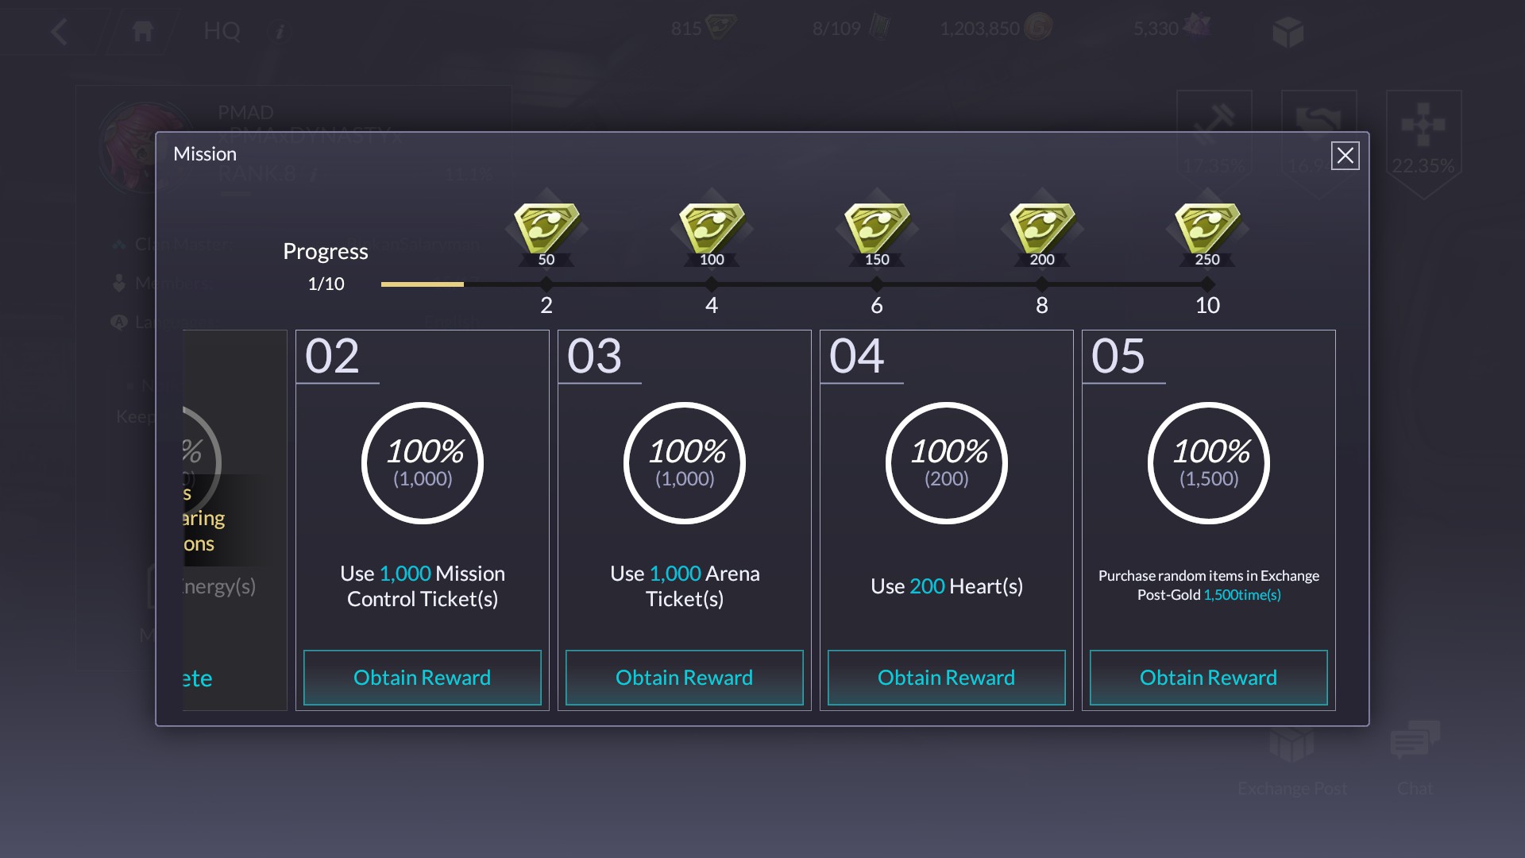Click the 200-point reward badge icon
This screenshot has height=858, width=1525.
coord(1042,229)
